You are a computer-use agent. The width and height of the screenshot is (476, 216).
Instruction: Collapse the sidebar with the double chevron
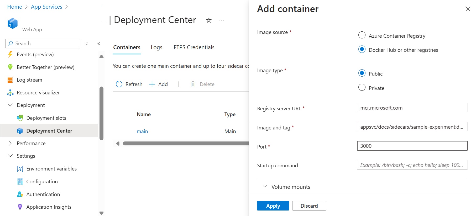98,43
